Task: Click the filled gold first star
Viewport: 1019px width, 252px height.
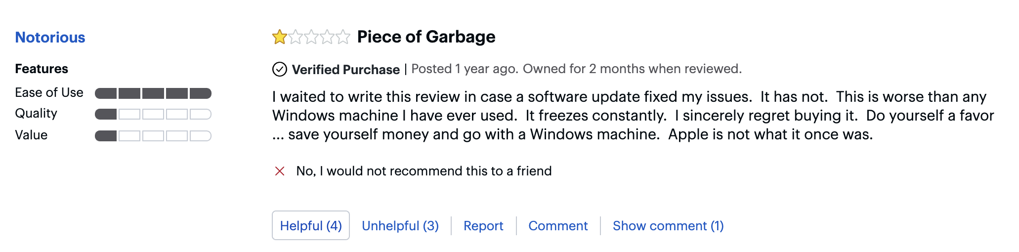Action: pyautogui.click(x=280, y=37)
